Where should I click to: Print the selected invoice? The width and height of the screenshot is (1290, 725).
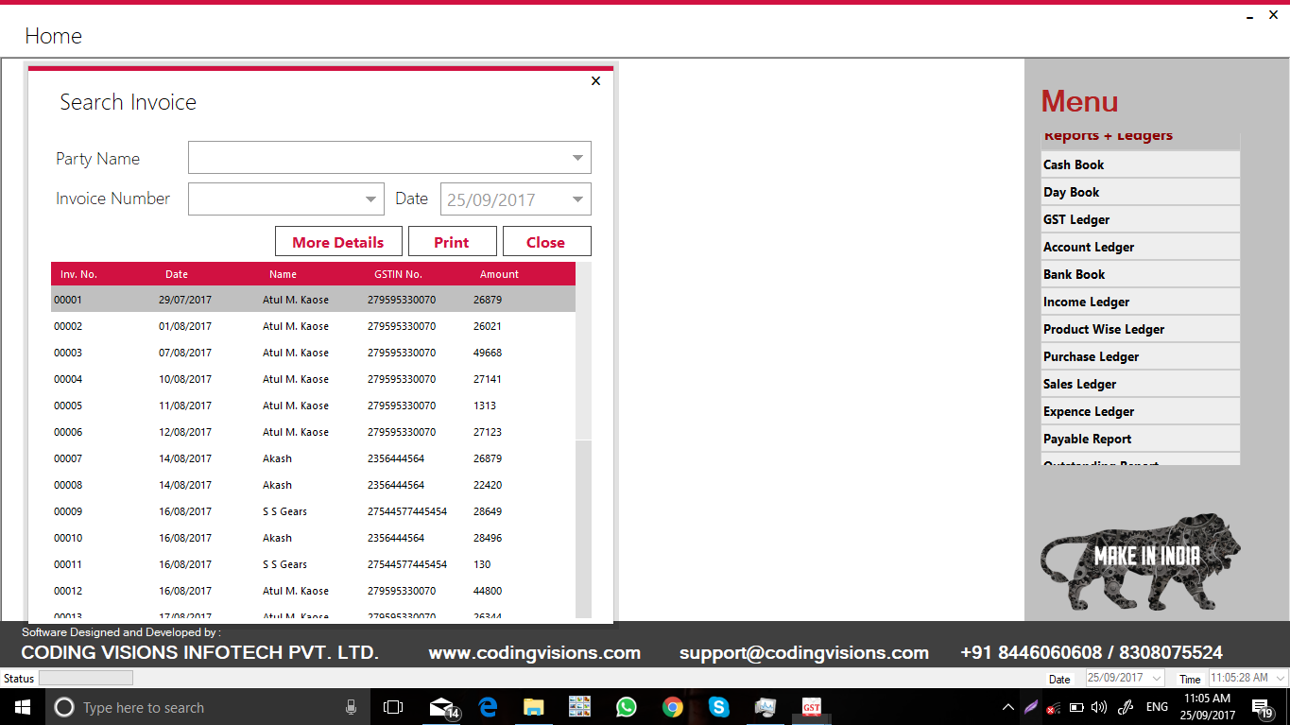452,241
